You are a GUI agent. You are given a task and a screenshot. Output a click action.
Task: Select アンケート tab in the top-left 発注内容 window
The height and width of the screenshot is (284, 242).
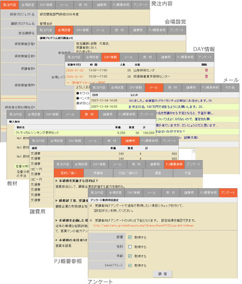pos(140,5)
